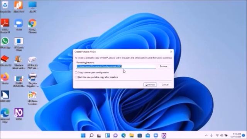247x139 pixels.
Task: Open the notification badge in the tray
Action: tap(244, 135)
